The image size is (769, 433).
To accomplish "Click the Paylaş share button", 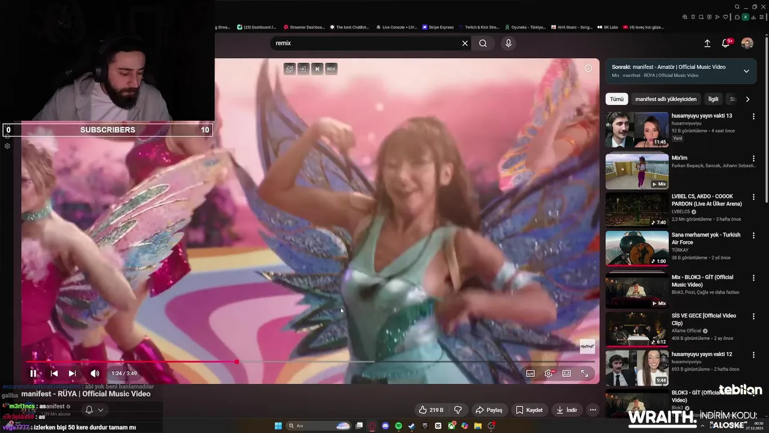I will [x=488, y=410].
